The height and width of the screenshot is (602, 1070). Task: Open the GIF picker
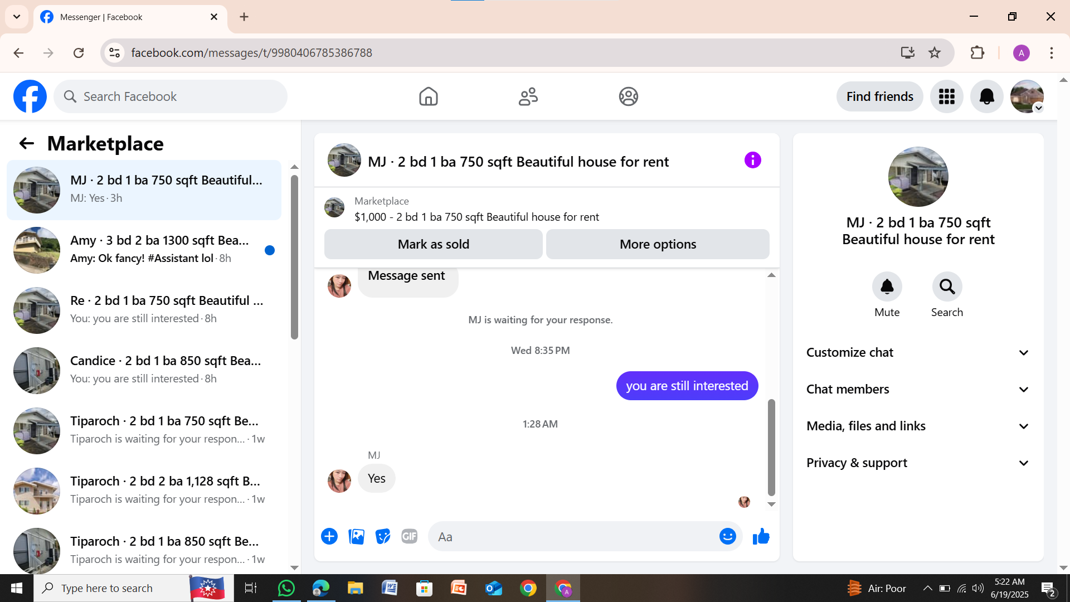coord(410,536)
